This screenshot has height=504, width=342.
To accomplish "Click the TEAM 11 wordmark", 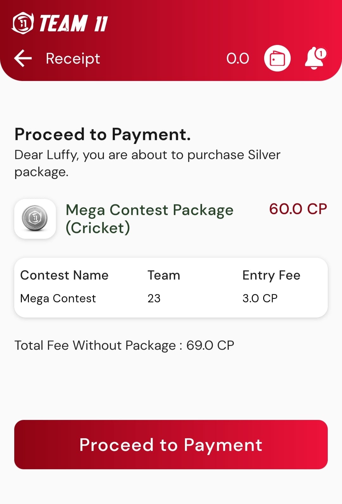I will (x=73, y=23).
